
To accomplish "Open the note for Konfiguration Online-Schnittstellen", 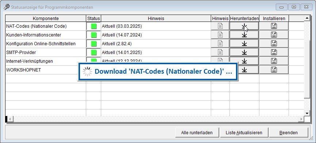I will (220, 43).
